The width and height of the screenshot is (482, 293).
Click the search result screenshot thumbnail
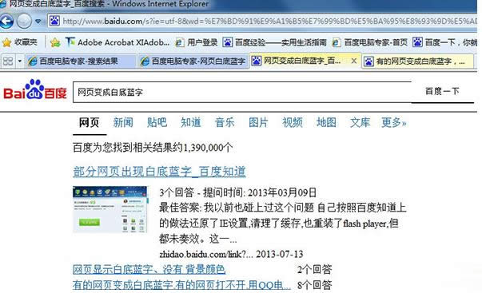coord(110,209)
